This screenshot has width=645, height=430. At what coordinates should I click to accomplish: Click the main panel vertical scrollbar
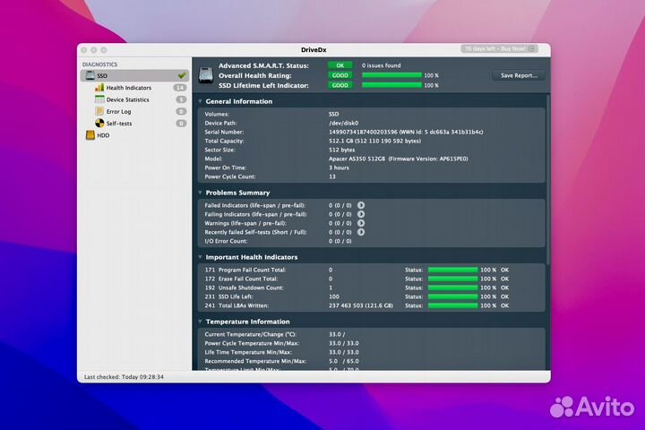click(x=548, y=179)
